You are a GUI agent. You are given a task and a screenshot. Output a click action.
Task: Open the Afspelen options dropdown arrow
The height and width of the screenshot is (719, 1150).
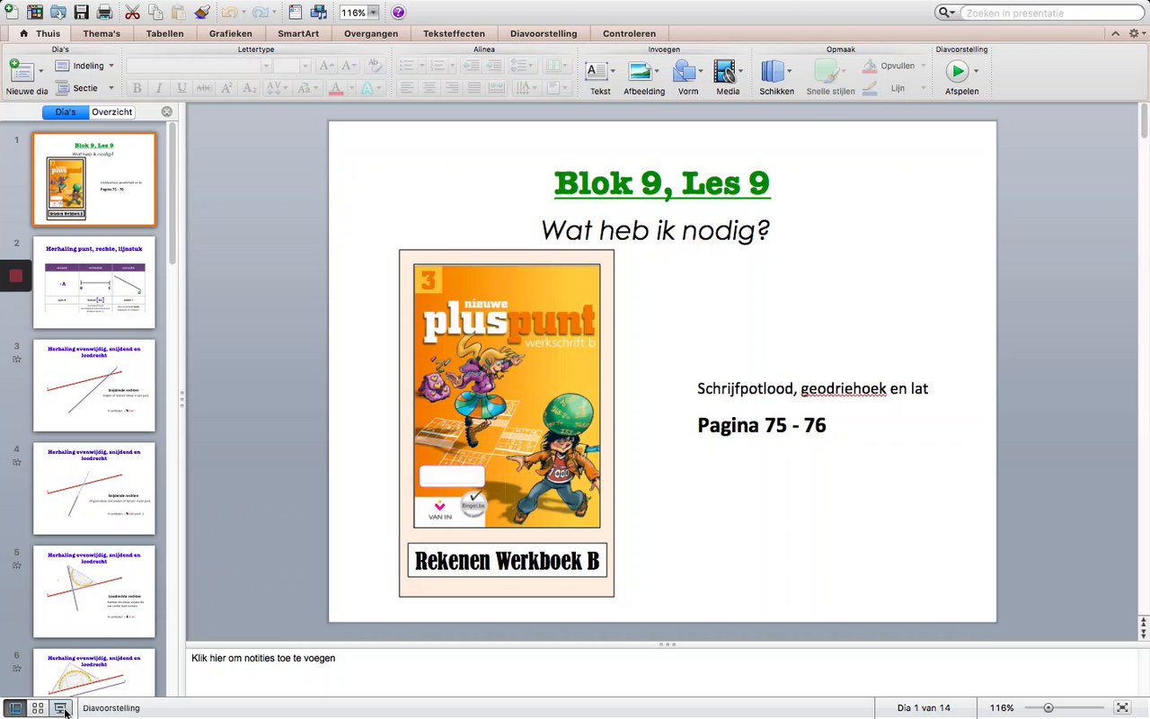point(976,71)
